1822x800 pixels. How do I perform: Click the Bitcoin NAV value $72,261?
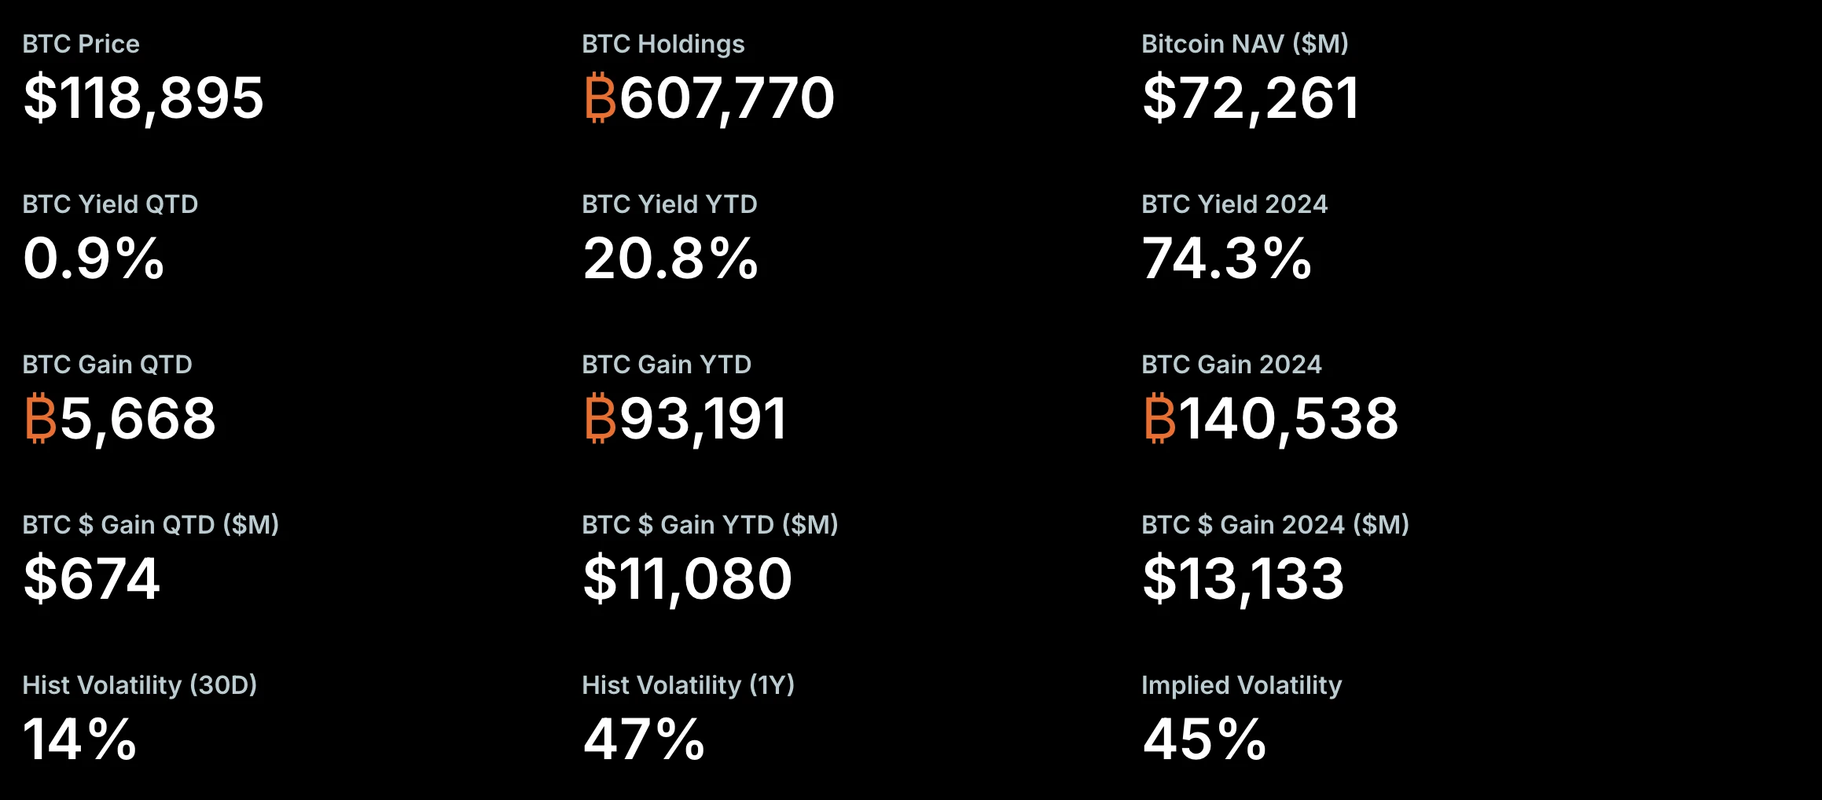click(x=1251, y=99)
